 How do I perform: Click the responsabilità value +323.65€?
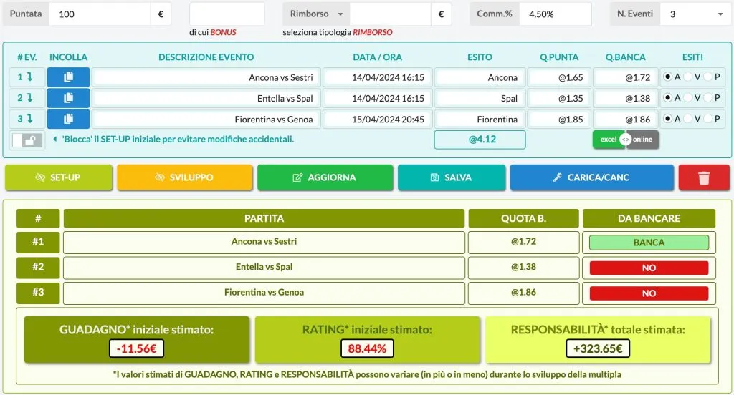[598, 348]
